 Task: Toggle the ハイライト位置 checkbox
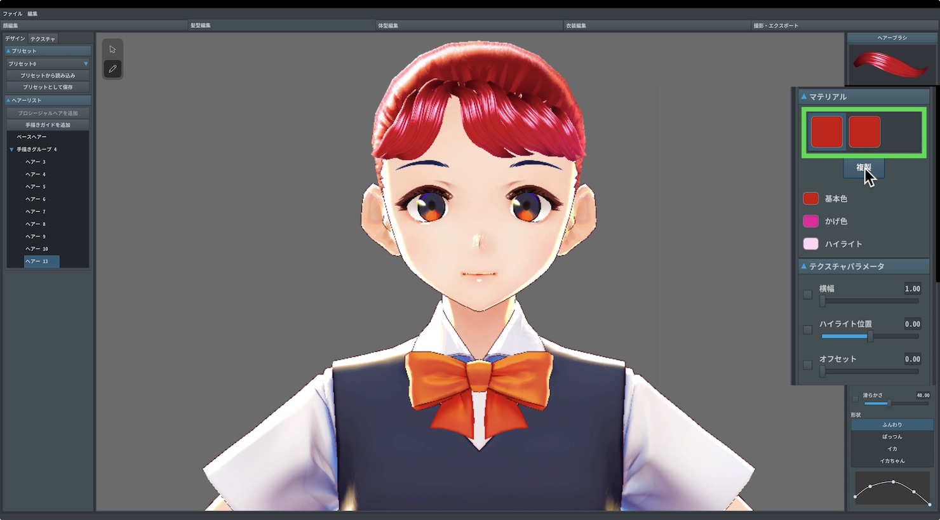pos(808,330)
